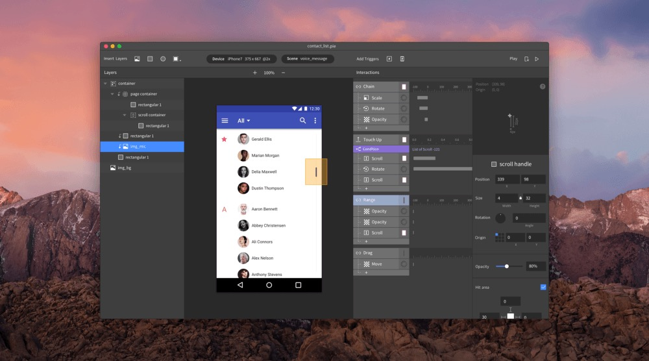The height and width of the screenshot is (361, 649).
Task: Click the second Add Triggers icon
Action: [x=402, y=59]
